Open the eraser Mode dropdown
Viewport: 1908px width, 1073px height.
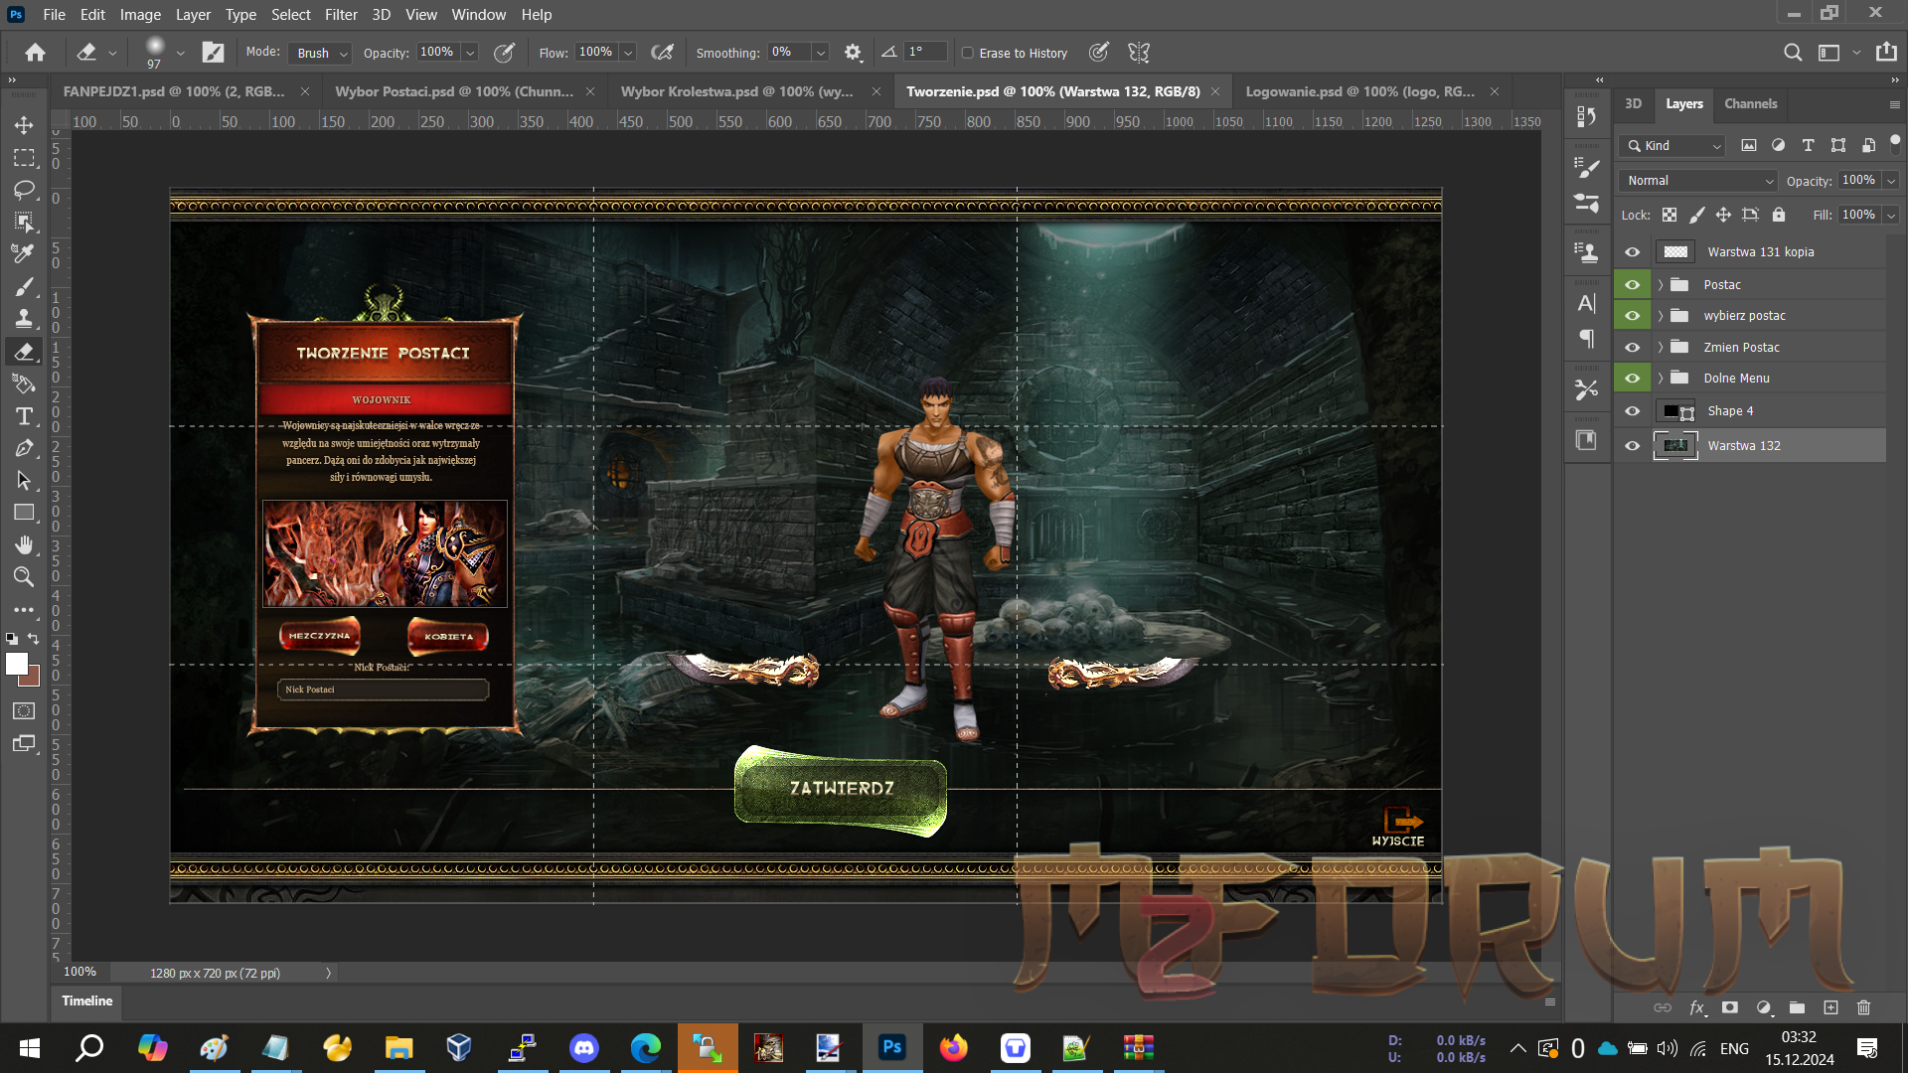[322, 53]
